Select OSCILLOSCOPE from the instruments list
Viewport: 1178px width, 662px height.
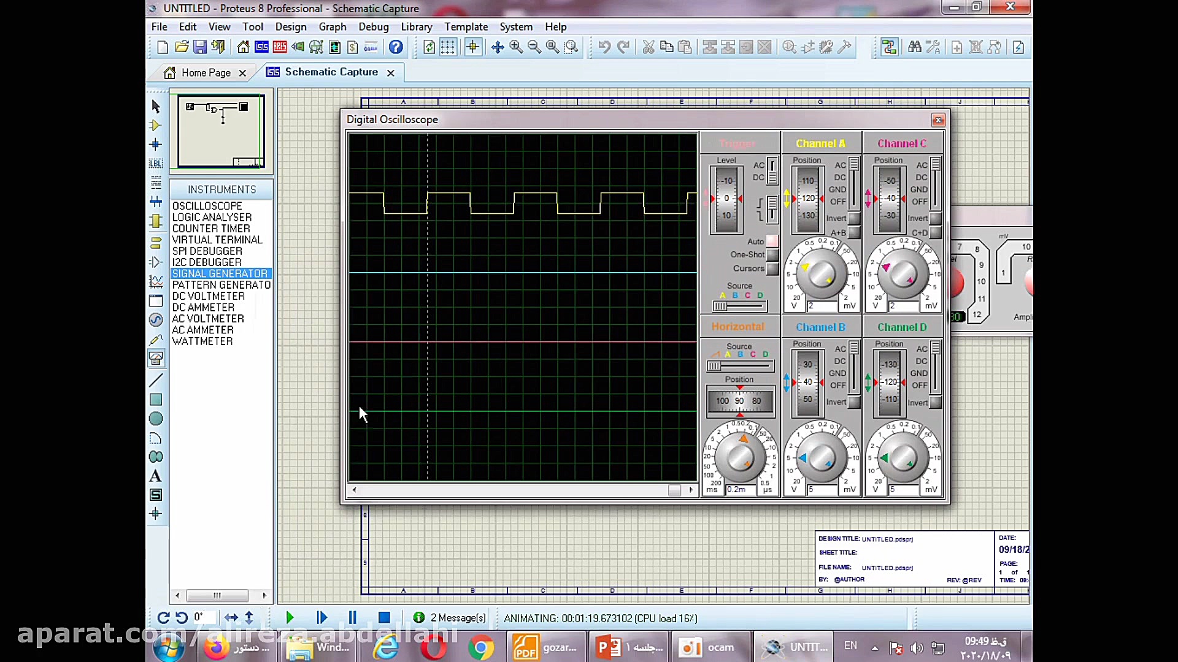[207, 206]
